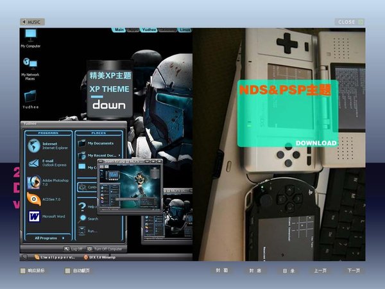Launch Internet Explorer globe icon
Screen dimensions: 385x289
coord(34,146)
